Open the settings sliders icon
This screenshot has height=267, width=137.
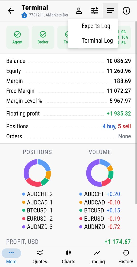pyautogui.click(x=95, y=11)
